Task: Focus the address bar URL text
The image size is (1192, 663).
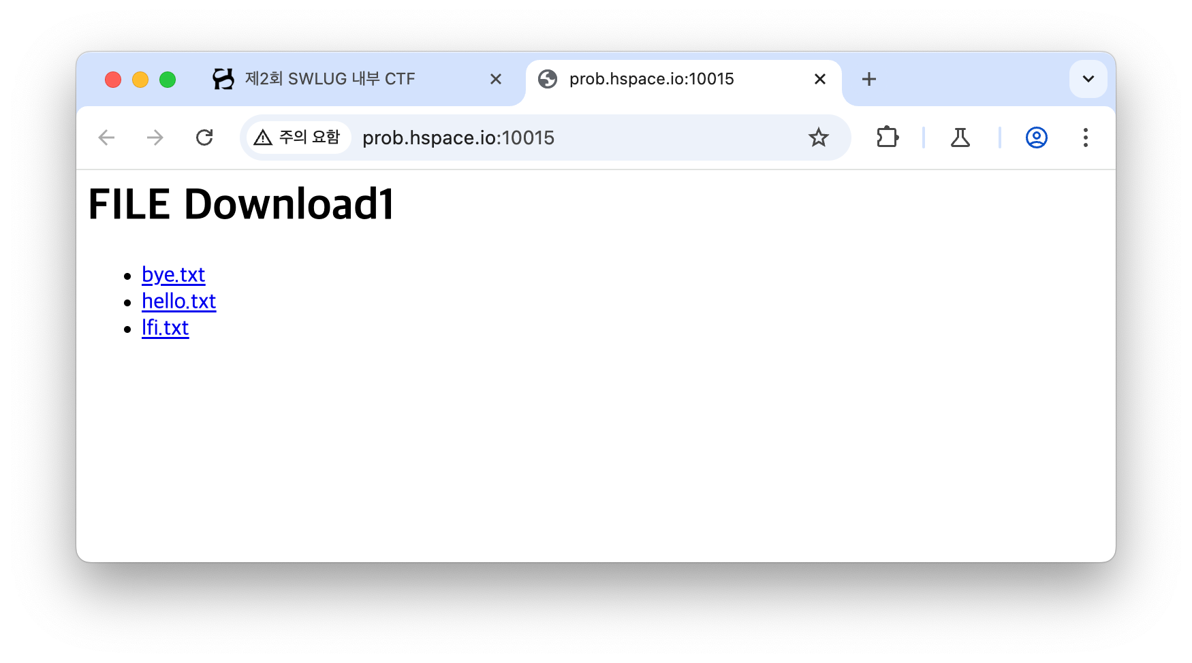Action: coord(458,138)
